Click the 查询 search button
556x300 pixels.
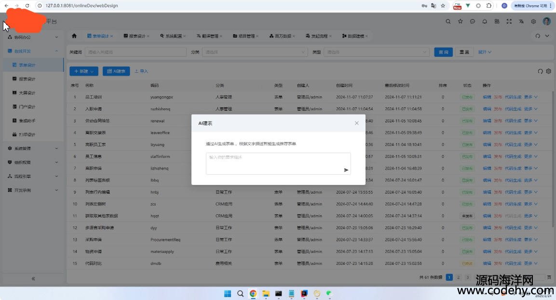point(443,52)
